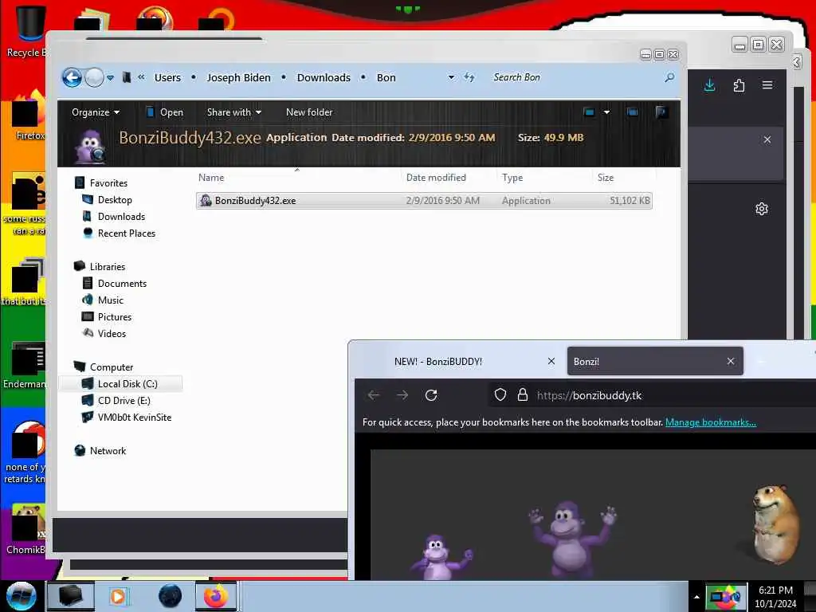This screenshot has width=816, height=612.
Task: Toggle the preview pane icon
Action: 632,112
